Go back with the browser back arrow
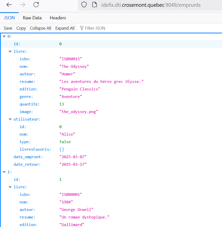 [x=9, y=5]
